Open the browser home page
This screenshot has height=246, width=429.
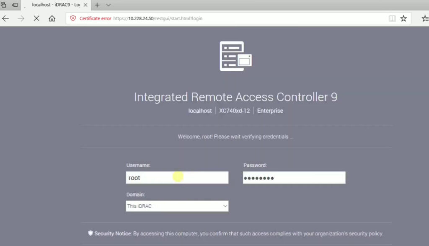point(52,18)
